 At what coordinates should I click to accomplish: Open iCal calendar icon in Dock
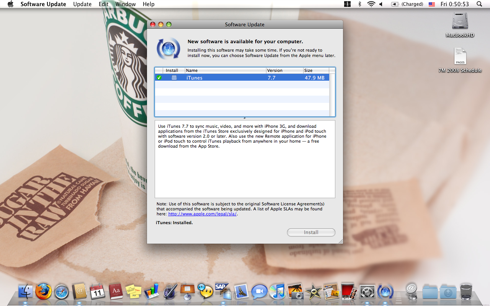coord(97,291)
